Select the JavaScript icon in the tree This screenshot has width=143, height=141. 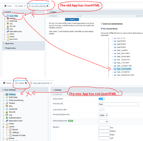tap(7, 109)
